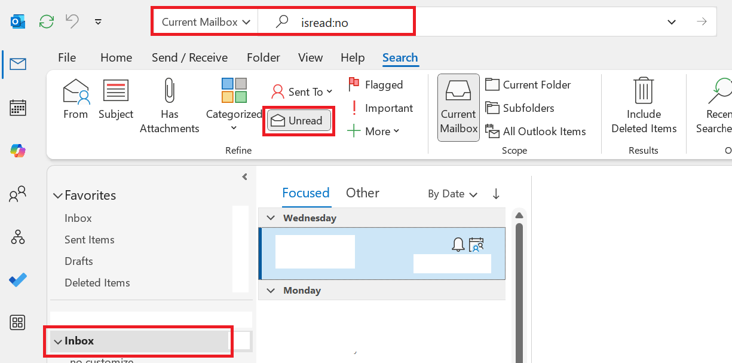Click the Undo arrow in the title bar
This screenshot has width=732, height=363.
click(72, 22)
